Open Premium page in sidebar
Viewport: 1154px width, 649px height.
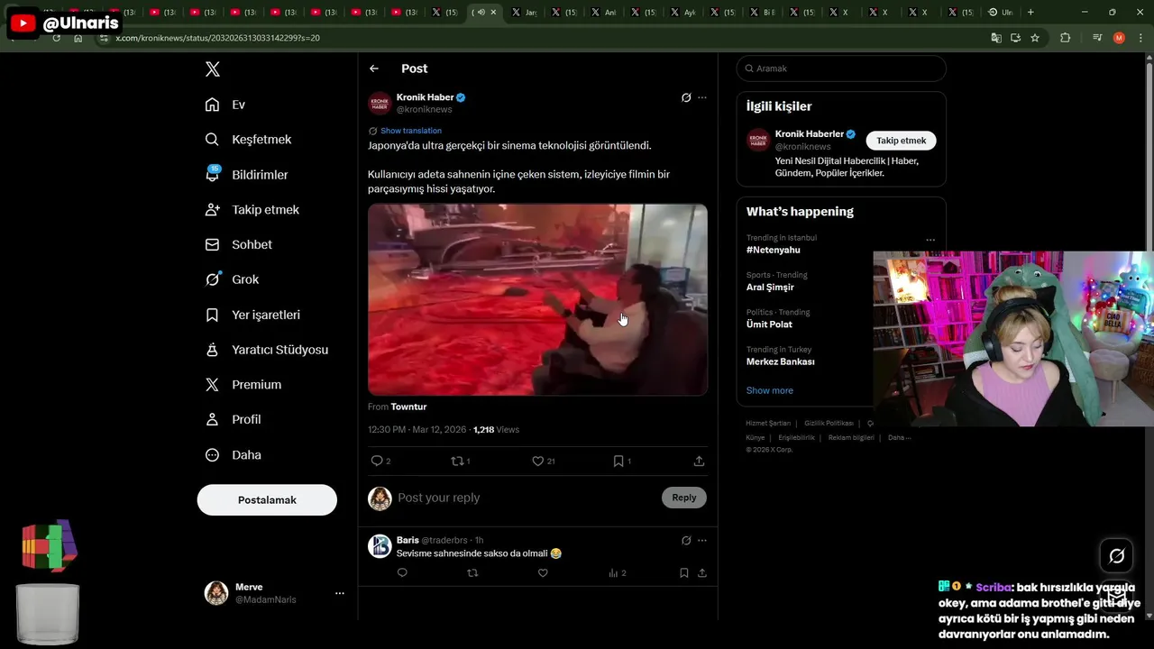tap(243, 385)
